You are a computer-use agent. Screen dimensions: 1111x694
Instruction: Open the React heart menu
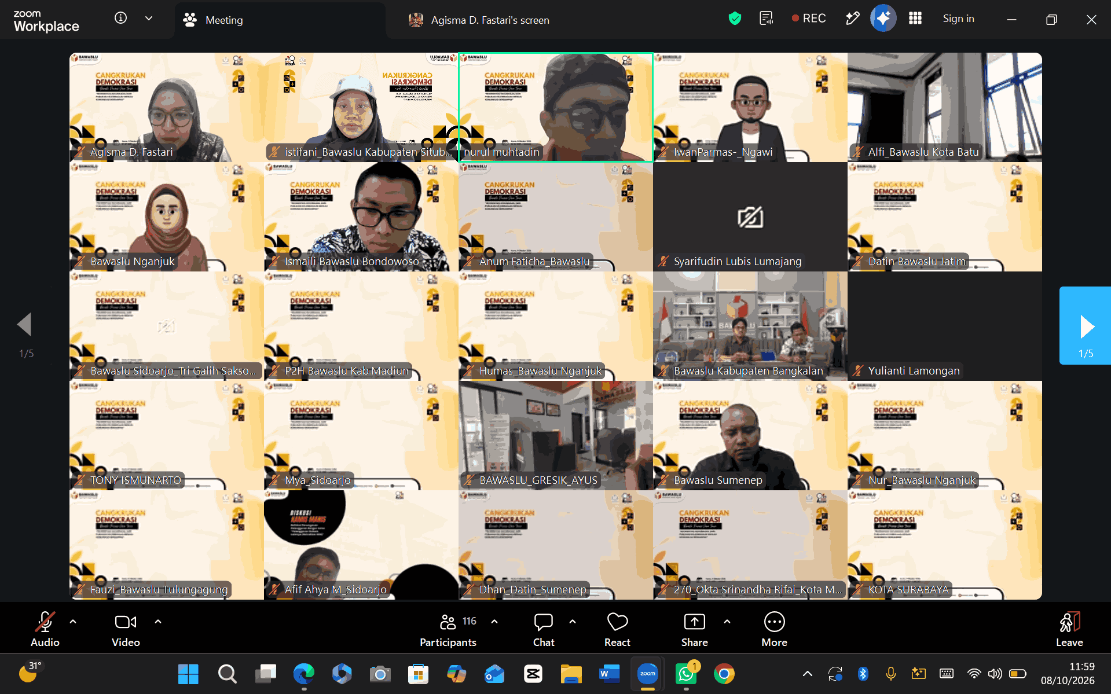click(617, 629)
